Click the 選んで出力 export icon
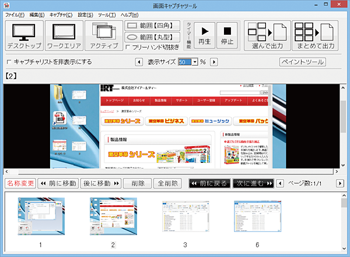 [266, 35]
